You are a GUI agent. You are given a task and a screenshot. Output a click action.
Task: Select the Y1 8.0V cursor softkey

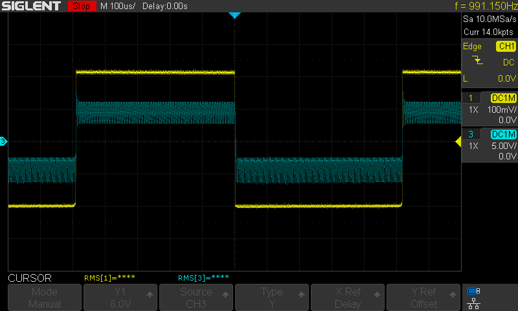pos(120,297)
